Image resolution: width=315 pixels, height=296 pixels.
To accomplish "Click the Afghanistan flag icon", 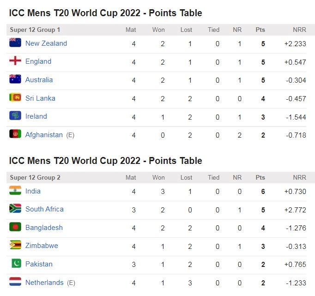I will [15, 134].
